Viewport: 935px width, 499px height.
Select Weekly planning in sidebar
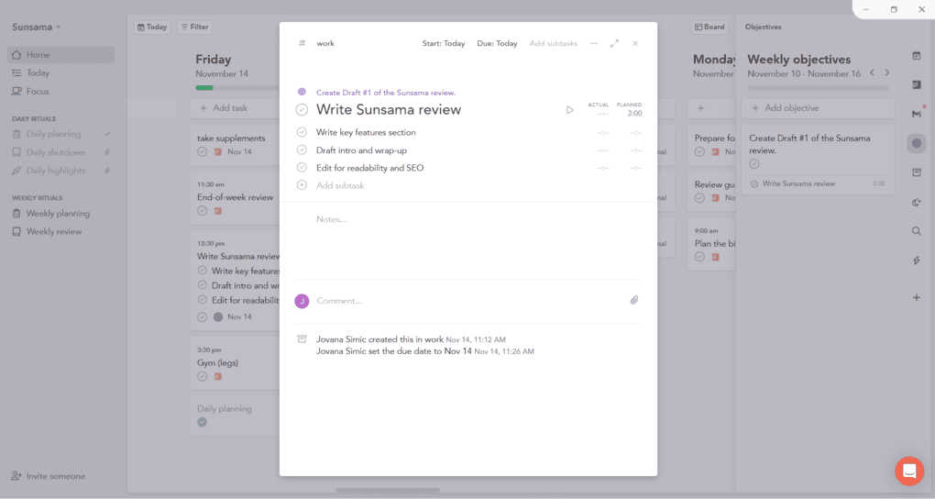58,214
